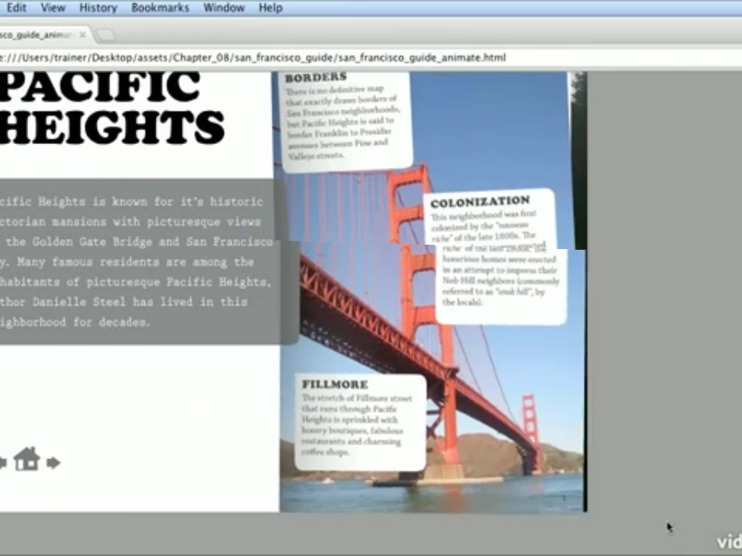Click the Fillmore info card
This screenshot has width=742, height=556.
click(361, 422)
